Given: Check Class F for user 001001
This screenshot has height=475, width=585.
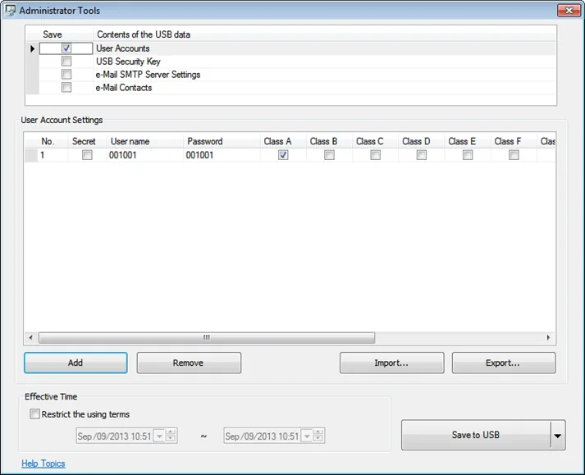Looking at the screenshot, I should pyautogui.click(x=514, y=155).
